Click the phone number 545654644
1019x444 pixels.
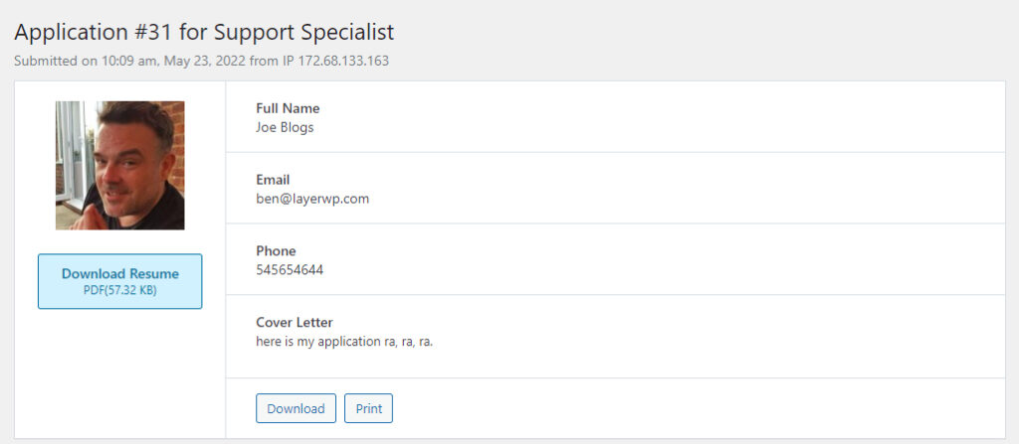coord(290,270)
